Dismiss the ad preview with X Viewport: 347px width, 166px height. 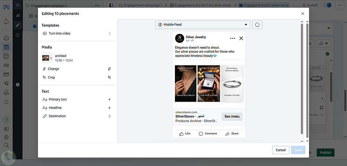[x=241, y=38]
